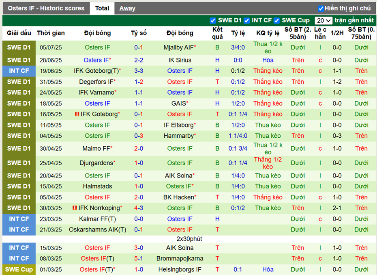Open Mjallby AIF team link
The width and height of the screenshot is (377, 275).
coord(180,48)
